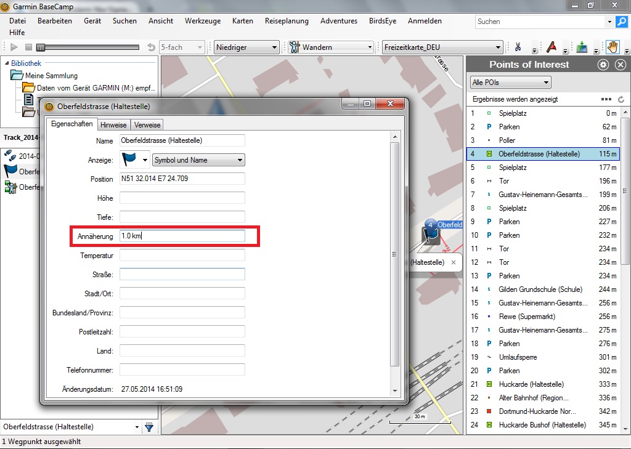Open the Gerät menu
The width and height of the screenshot is (631, 449).
point(92,21)
